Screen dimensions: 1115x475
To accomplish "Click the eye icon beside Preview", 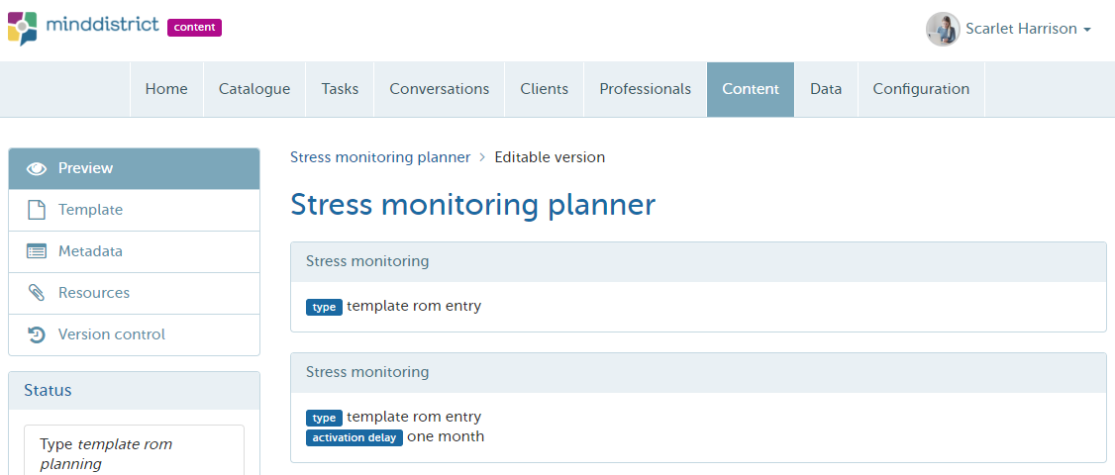I will 37,168.
